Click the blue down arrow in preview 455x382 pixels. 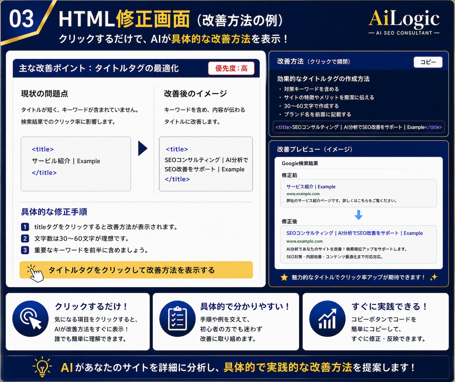click(358, 215)
